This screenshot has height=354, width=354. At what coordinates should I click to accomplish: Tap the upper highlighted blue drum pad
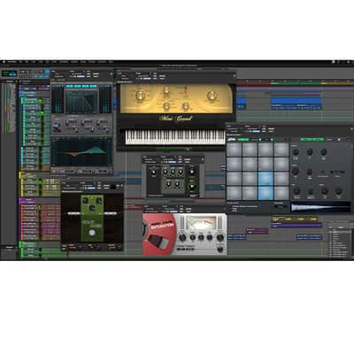point(265,178)
